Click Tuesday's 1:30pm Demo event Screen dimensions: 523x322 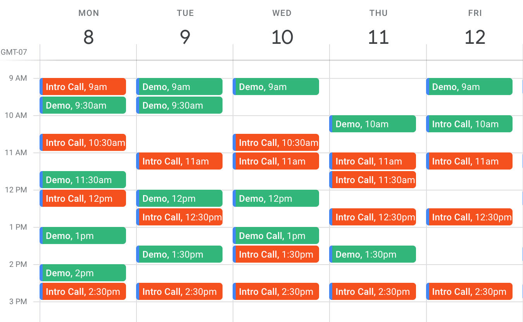tap(180, 254)
